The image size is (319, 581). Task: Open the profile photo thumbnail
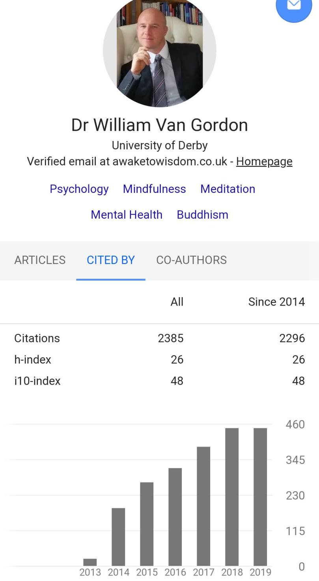click(160, 51)
